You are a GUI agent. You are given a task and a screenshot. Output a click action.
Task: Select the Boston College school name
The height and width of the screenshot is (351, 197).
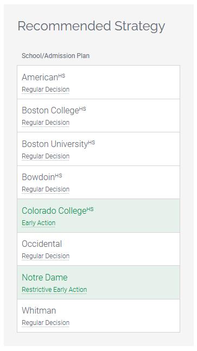coord(50,111)
